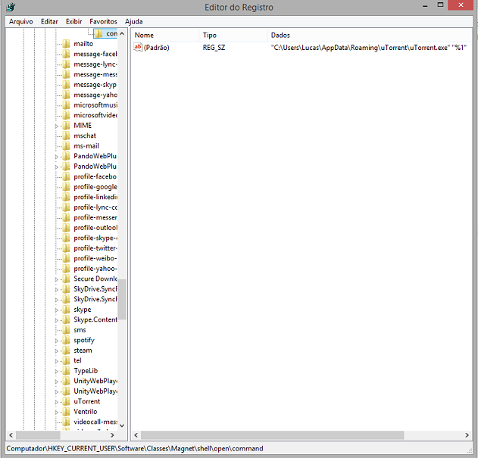Select the message-skype key label

95,85
